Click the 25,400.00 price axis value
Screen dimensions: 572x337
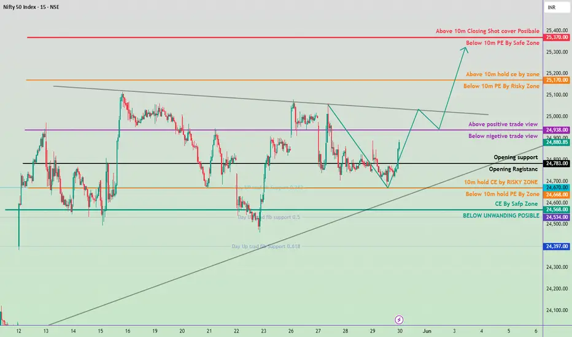[x=557, y=31]
